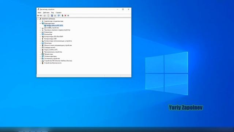This screenshot has width=234, height=132.
Task: Expand Контроллеры запоминающих устройств category
Action: tap(40, 41)
